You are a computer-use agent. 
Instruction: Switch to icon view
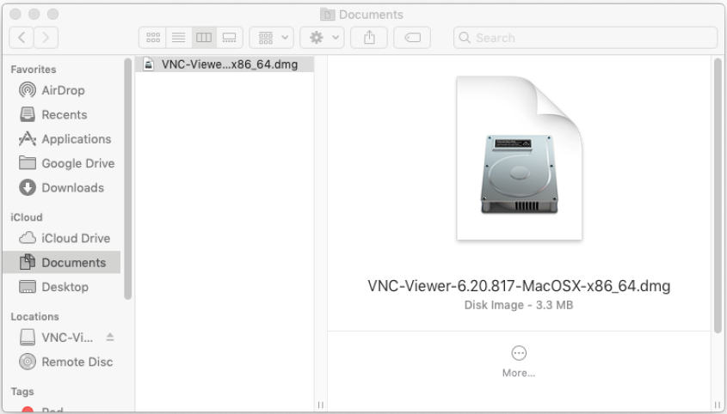pos(152,38)
